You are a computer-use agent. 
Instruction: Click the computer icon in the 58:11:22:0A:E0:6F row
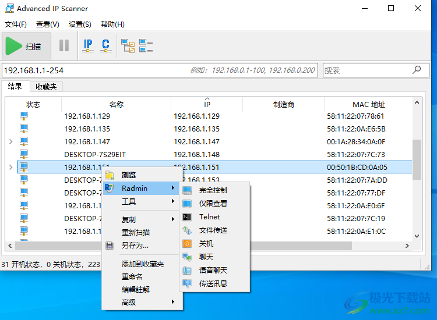point(24,205)
